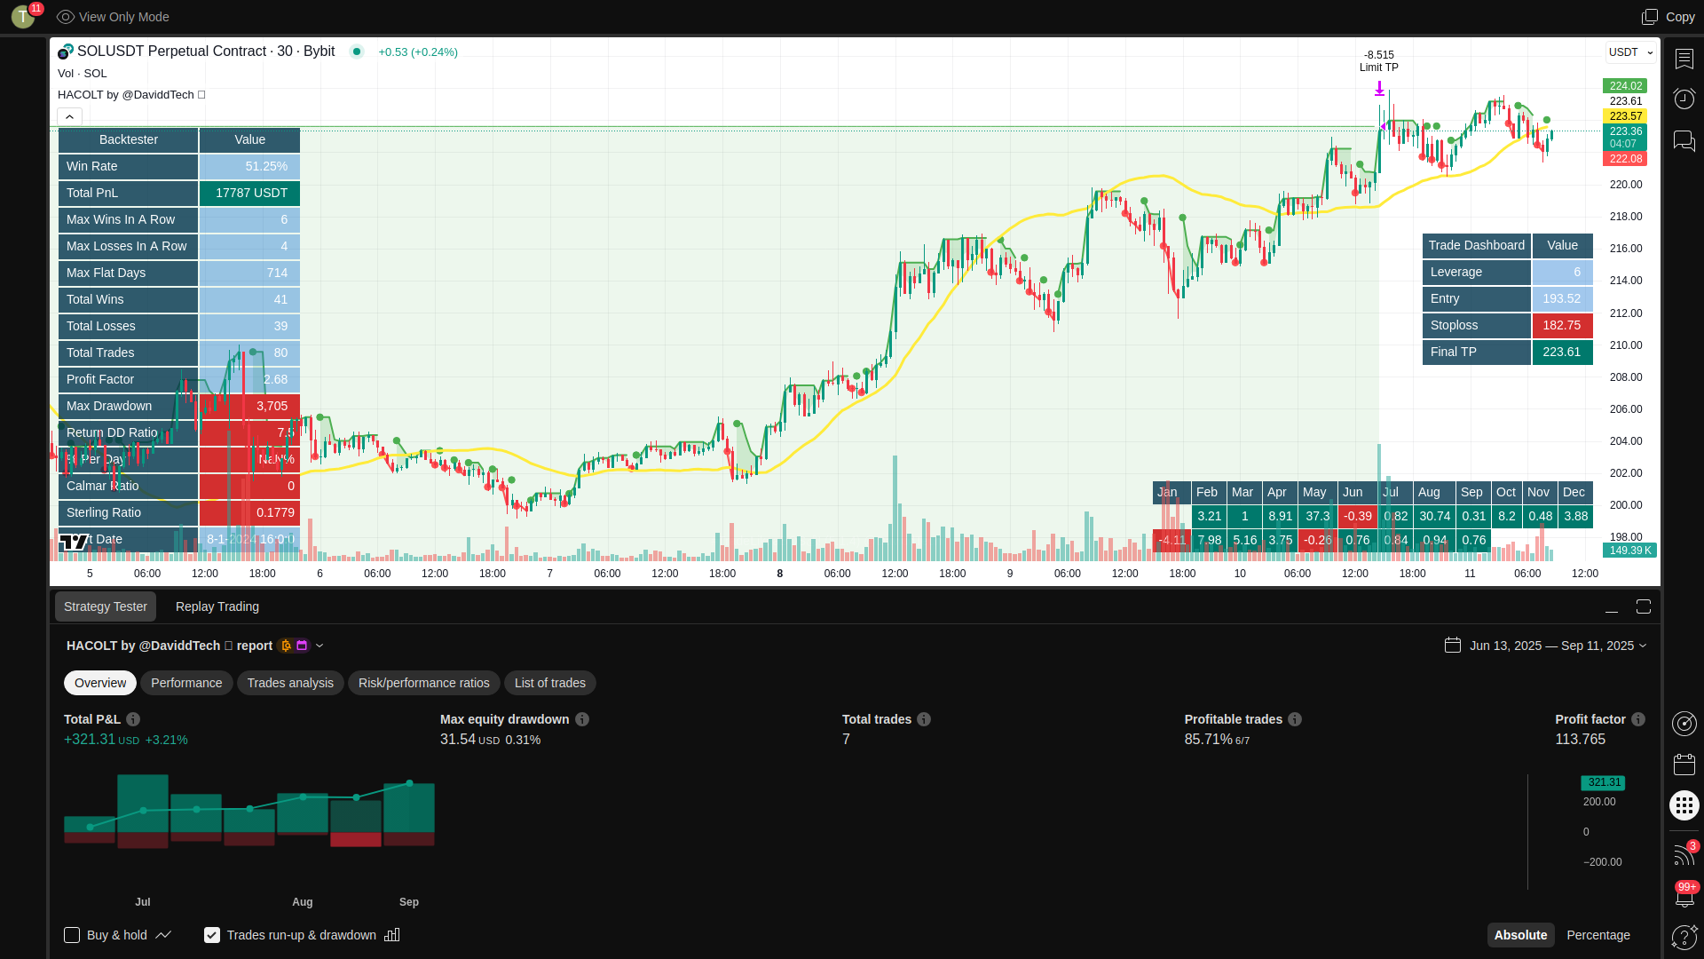The width and height of the screenshot is (1704, 959).
Task: Click the Final TP 223.61 value cell
Action: 1562,353
